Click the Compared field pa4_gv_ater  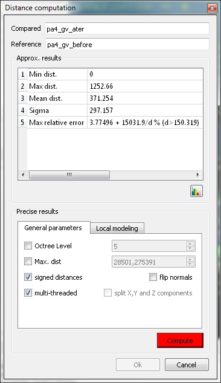coord(127,28)
